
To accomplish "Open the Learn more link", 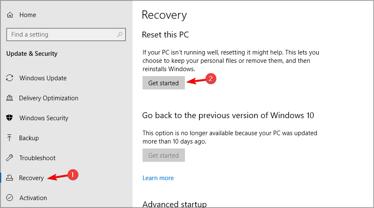I will (x=158, y=178).
